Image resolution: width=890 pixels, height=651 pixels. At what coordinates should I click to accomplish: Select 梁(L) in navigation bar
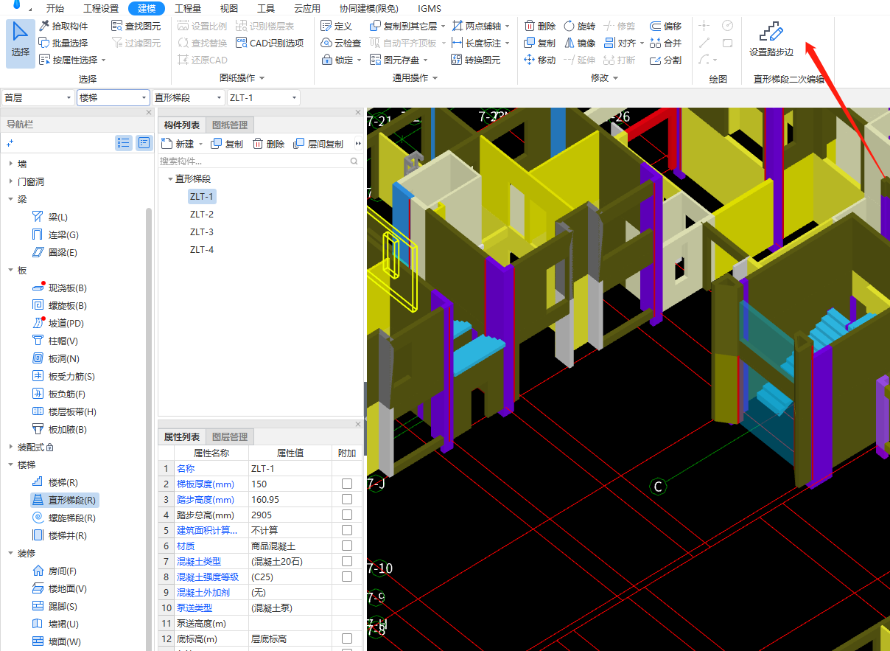(x=50, y=217)
